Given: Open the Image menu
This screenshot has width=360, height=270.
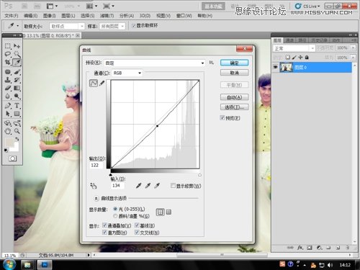Looking at the screenshot, I should point(49,16).
